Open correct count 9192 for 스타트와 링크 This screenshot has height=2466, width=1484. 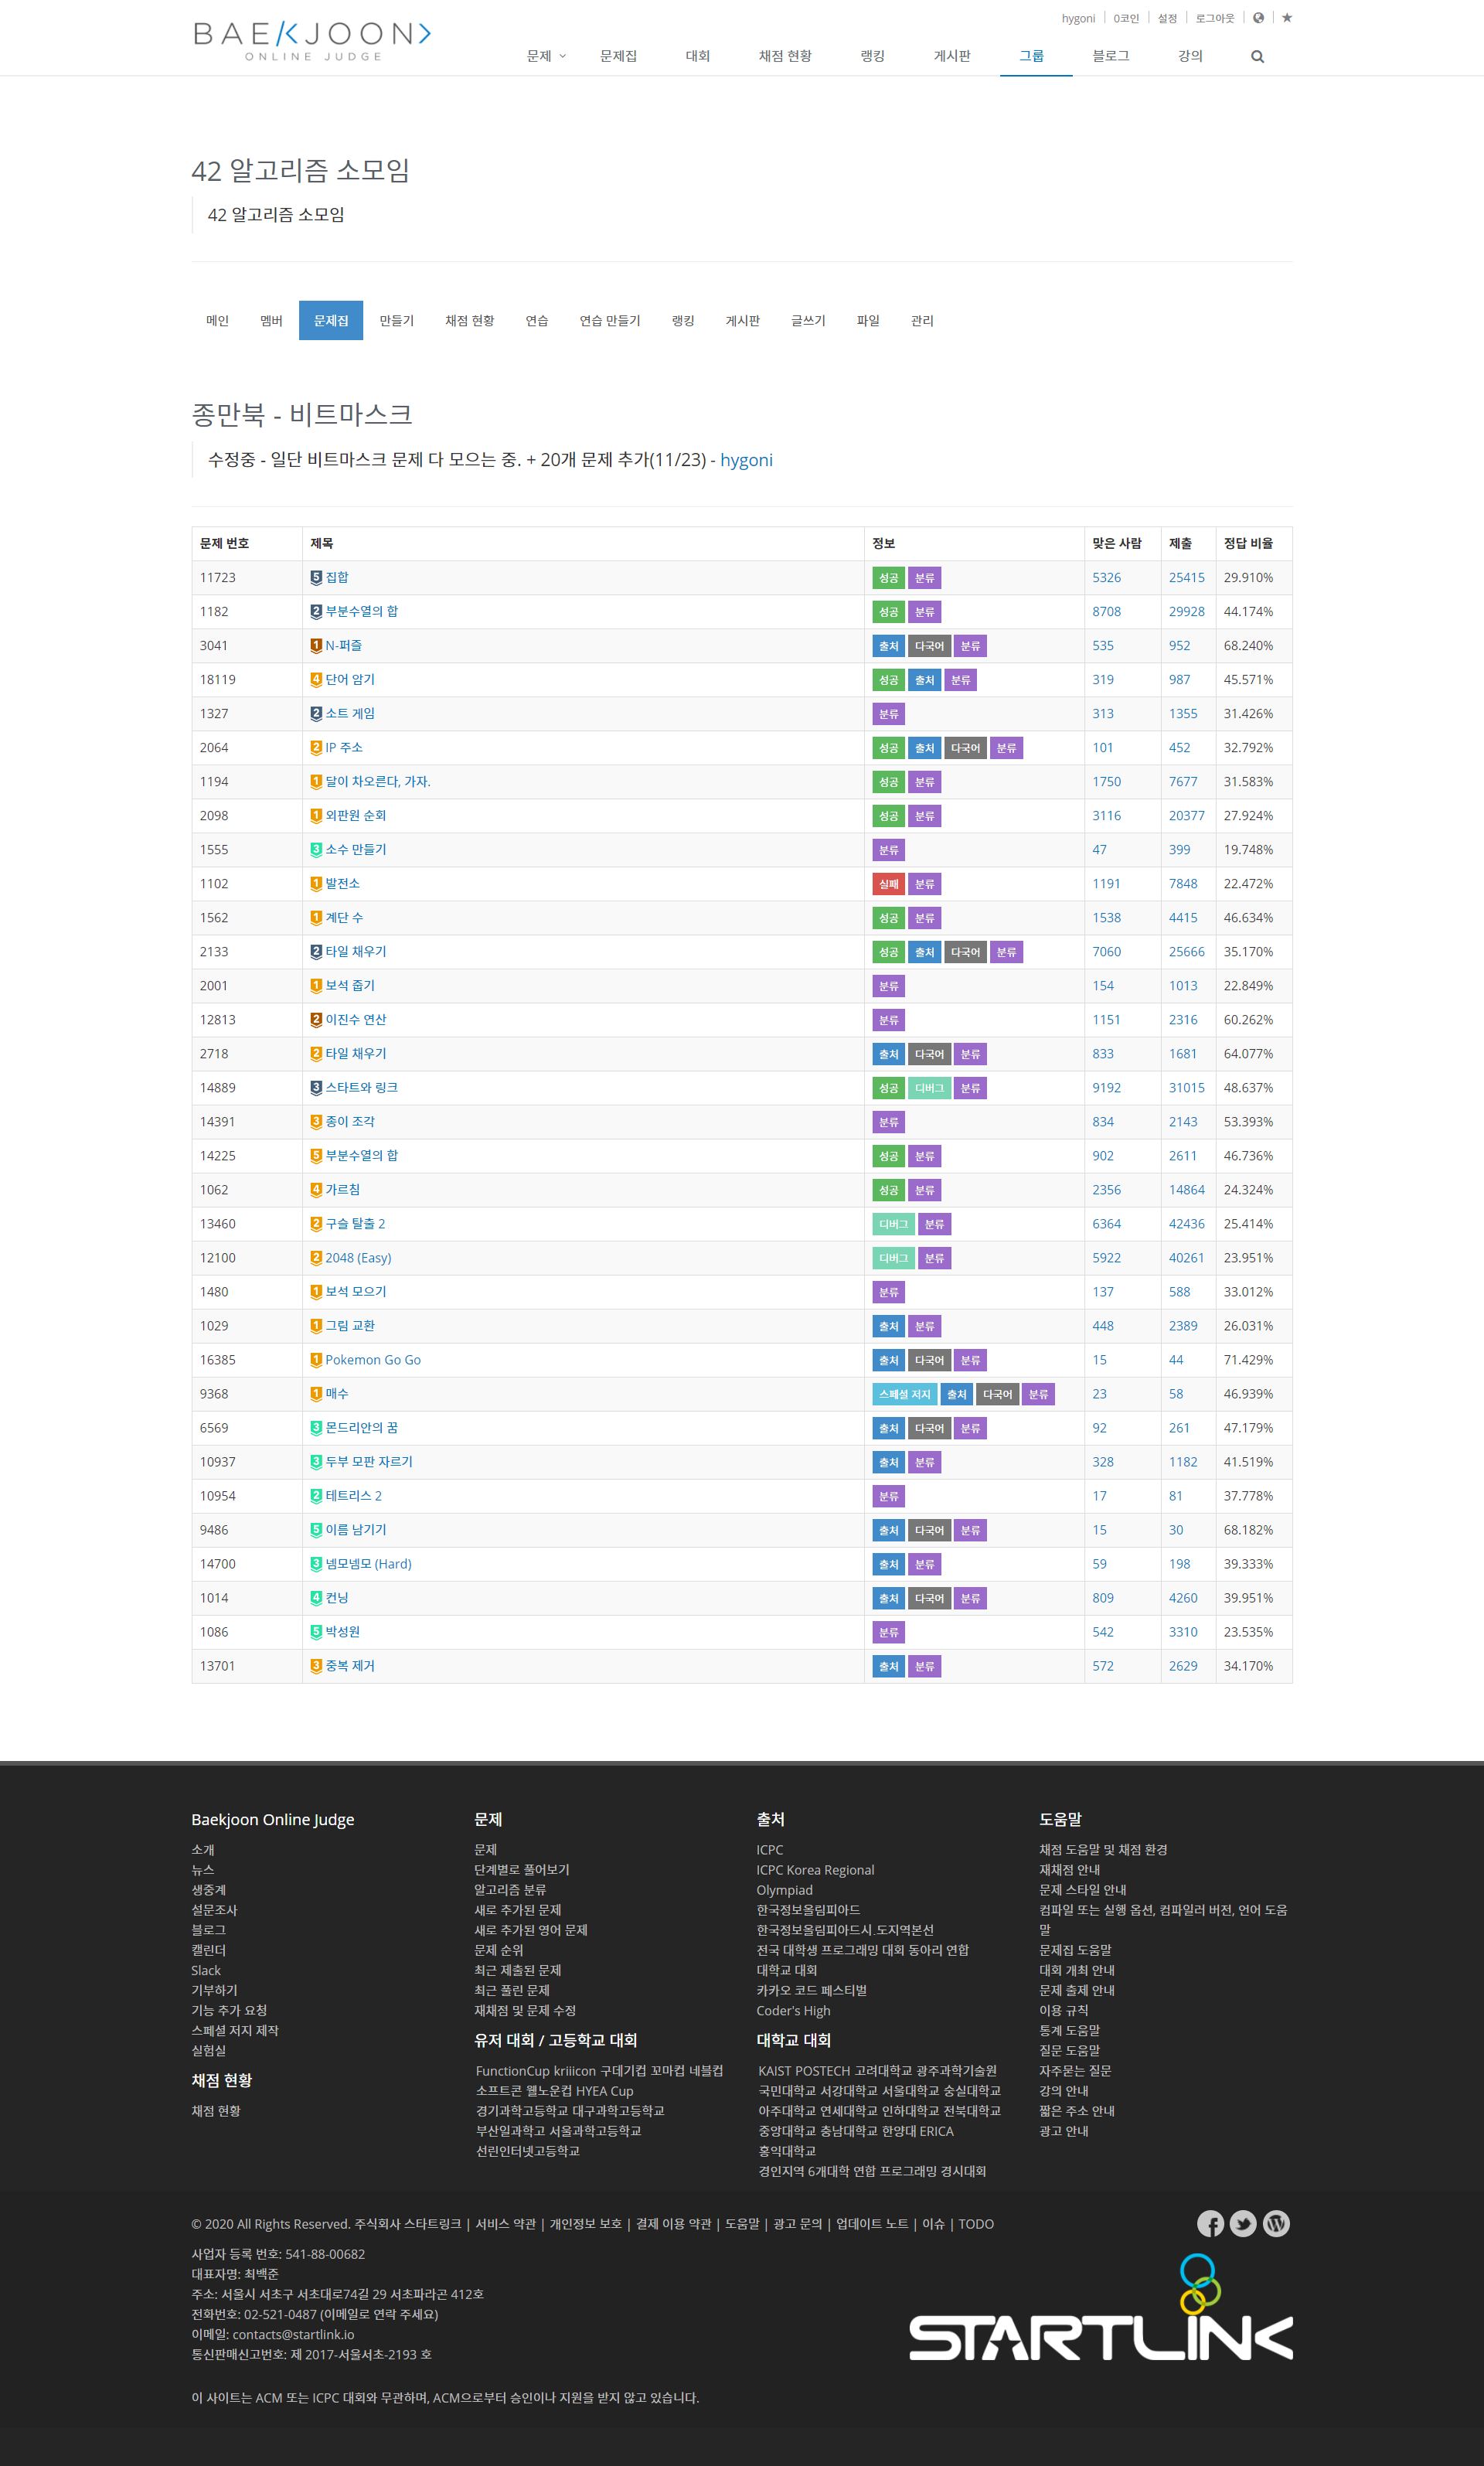click(1106, 1088)
